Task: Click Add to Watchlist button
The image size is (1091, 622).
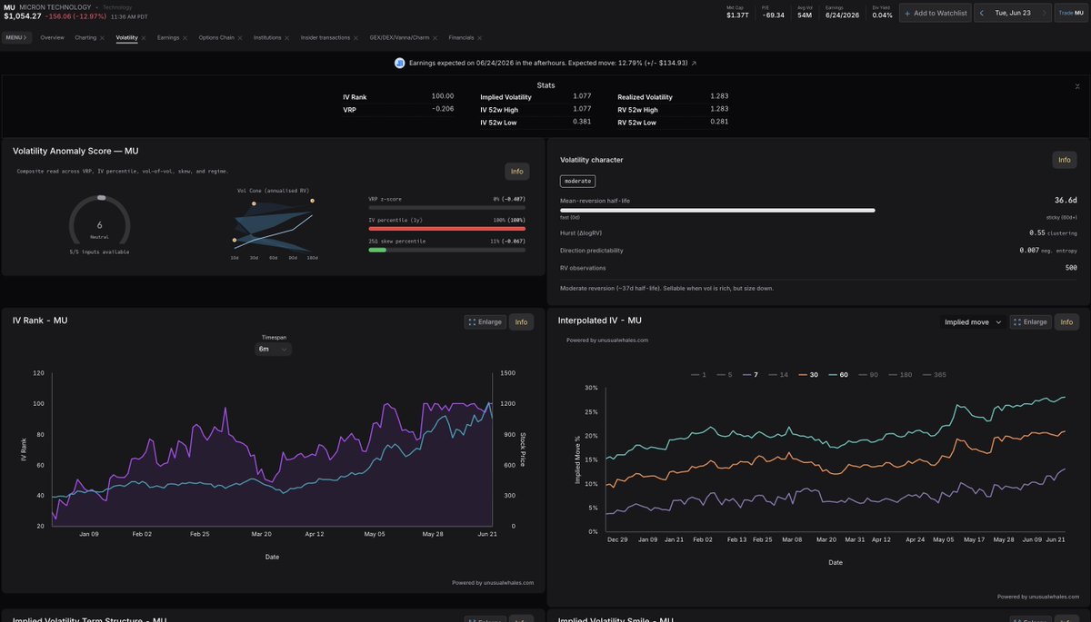Action: click(x=935, y=13)
